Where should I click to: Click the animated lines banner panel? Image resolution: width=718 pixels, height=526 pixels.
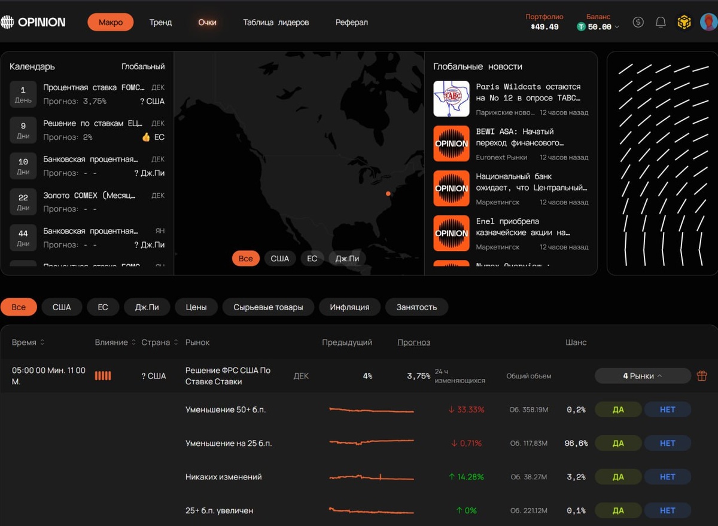(662, 163)
